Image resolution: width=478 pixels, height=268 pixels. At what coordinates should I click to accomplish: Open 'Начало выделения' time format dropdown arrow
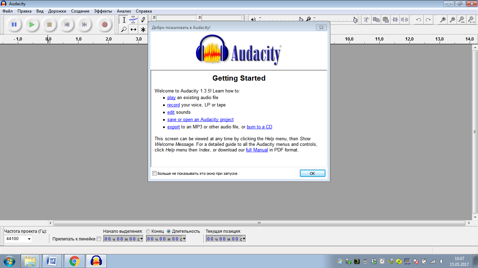(x=141, y=239)
